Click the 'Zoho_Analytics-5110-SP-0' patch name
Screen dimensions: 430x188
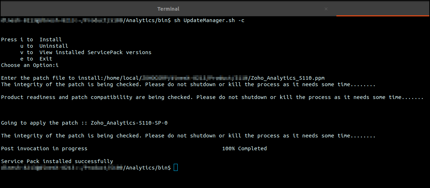click(129, 123)
